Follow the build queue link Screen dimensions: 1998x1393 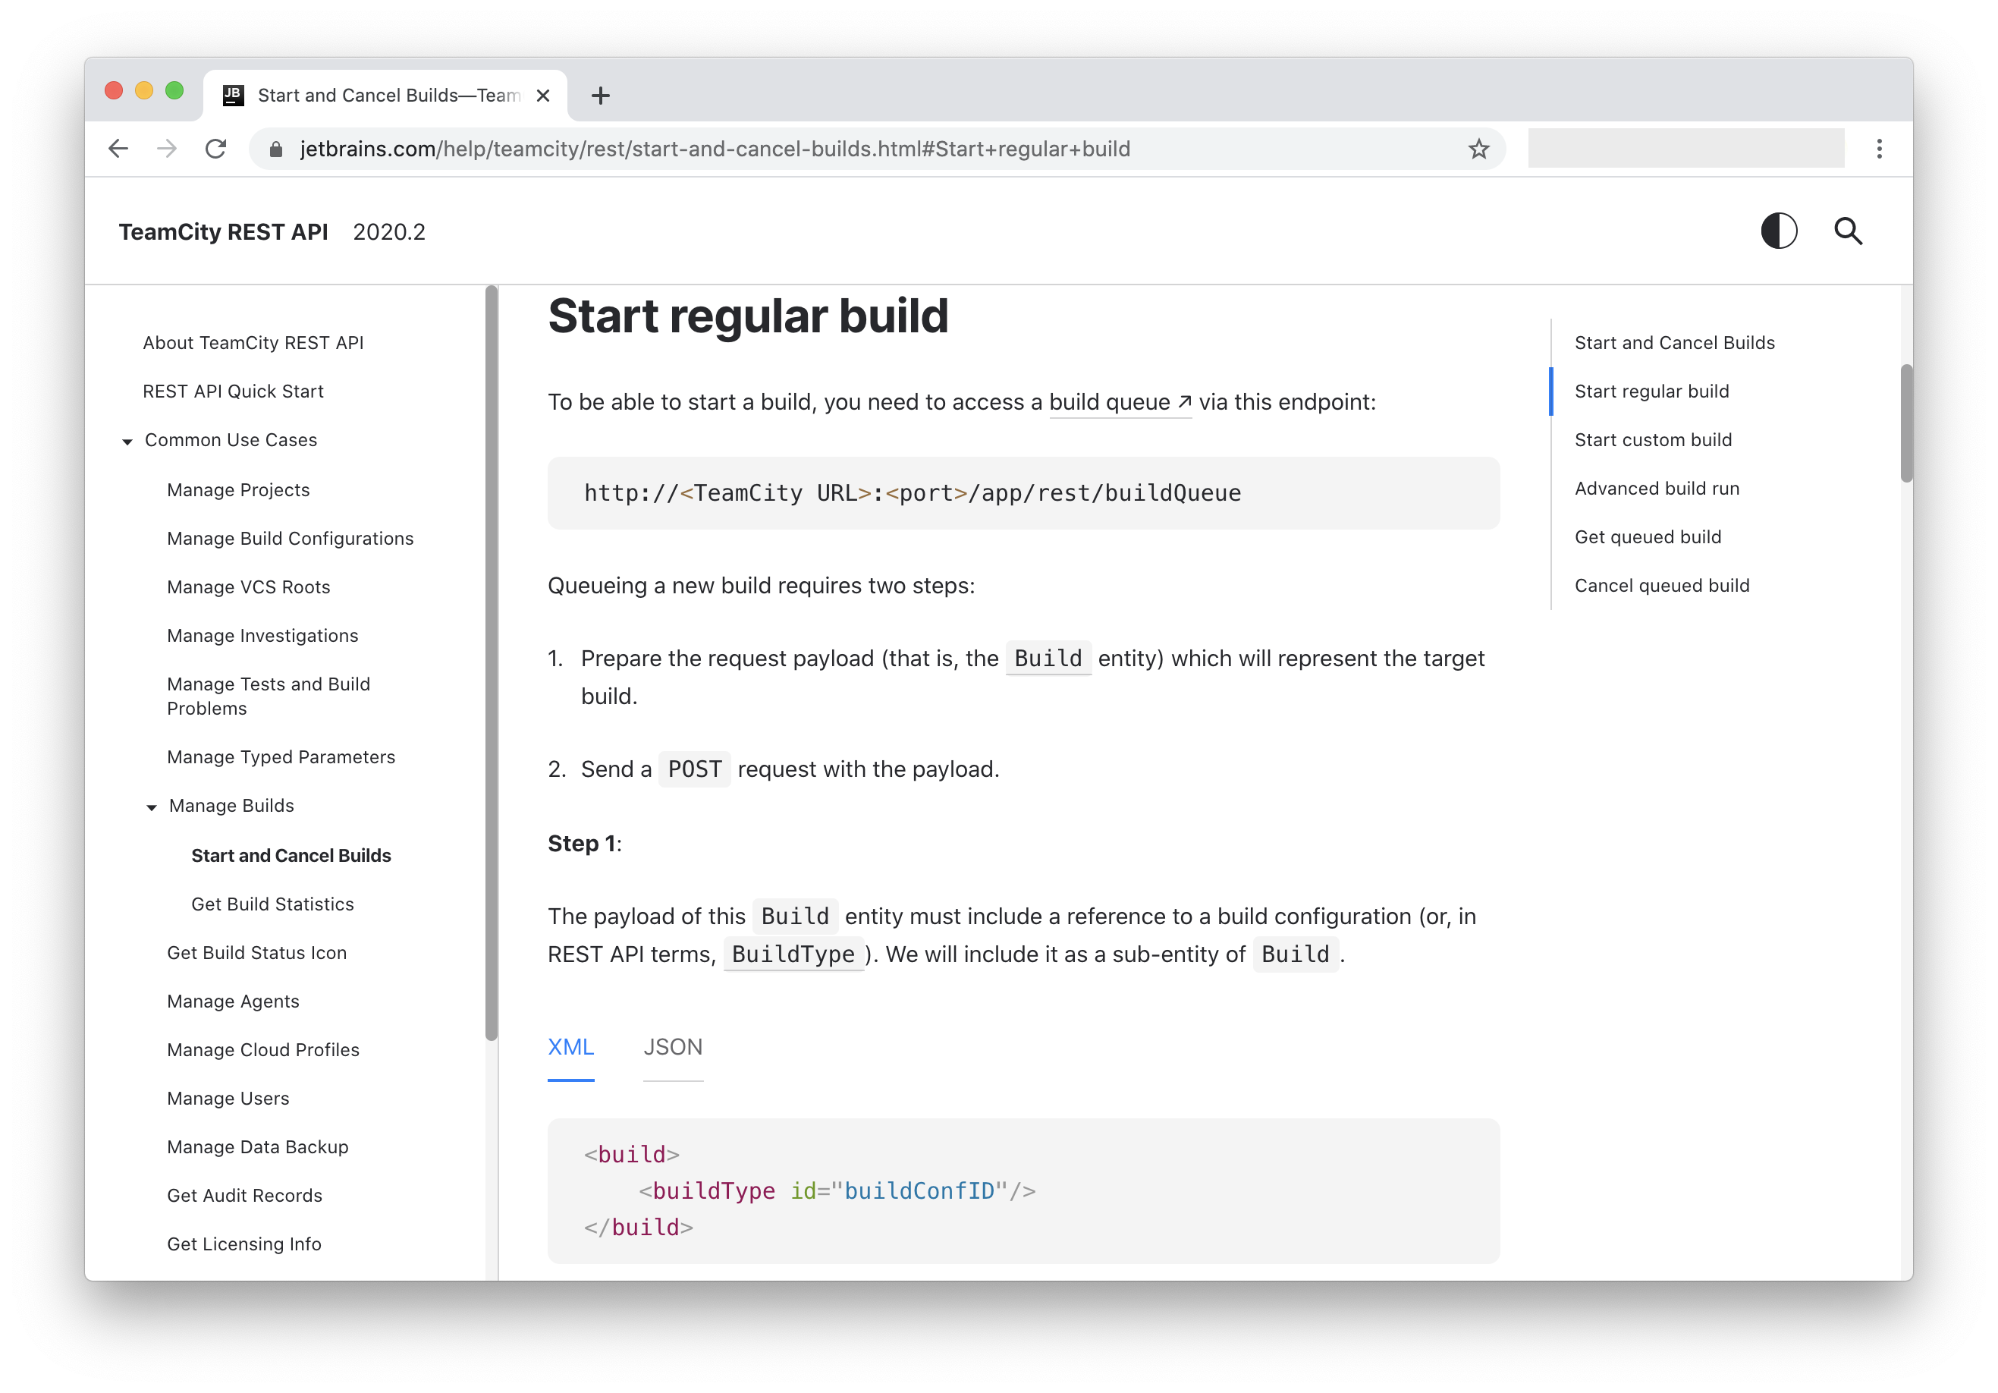(x=1119, y=402)
